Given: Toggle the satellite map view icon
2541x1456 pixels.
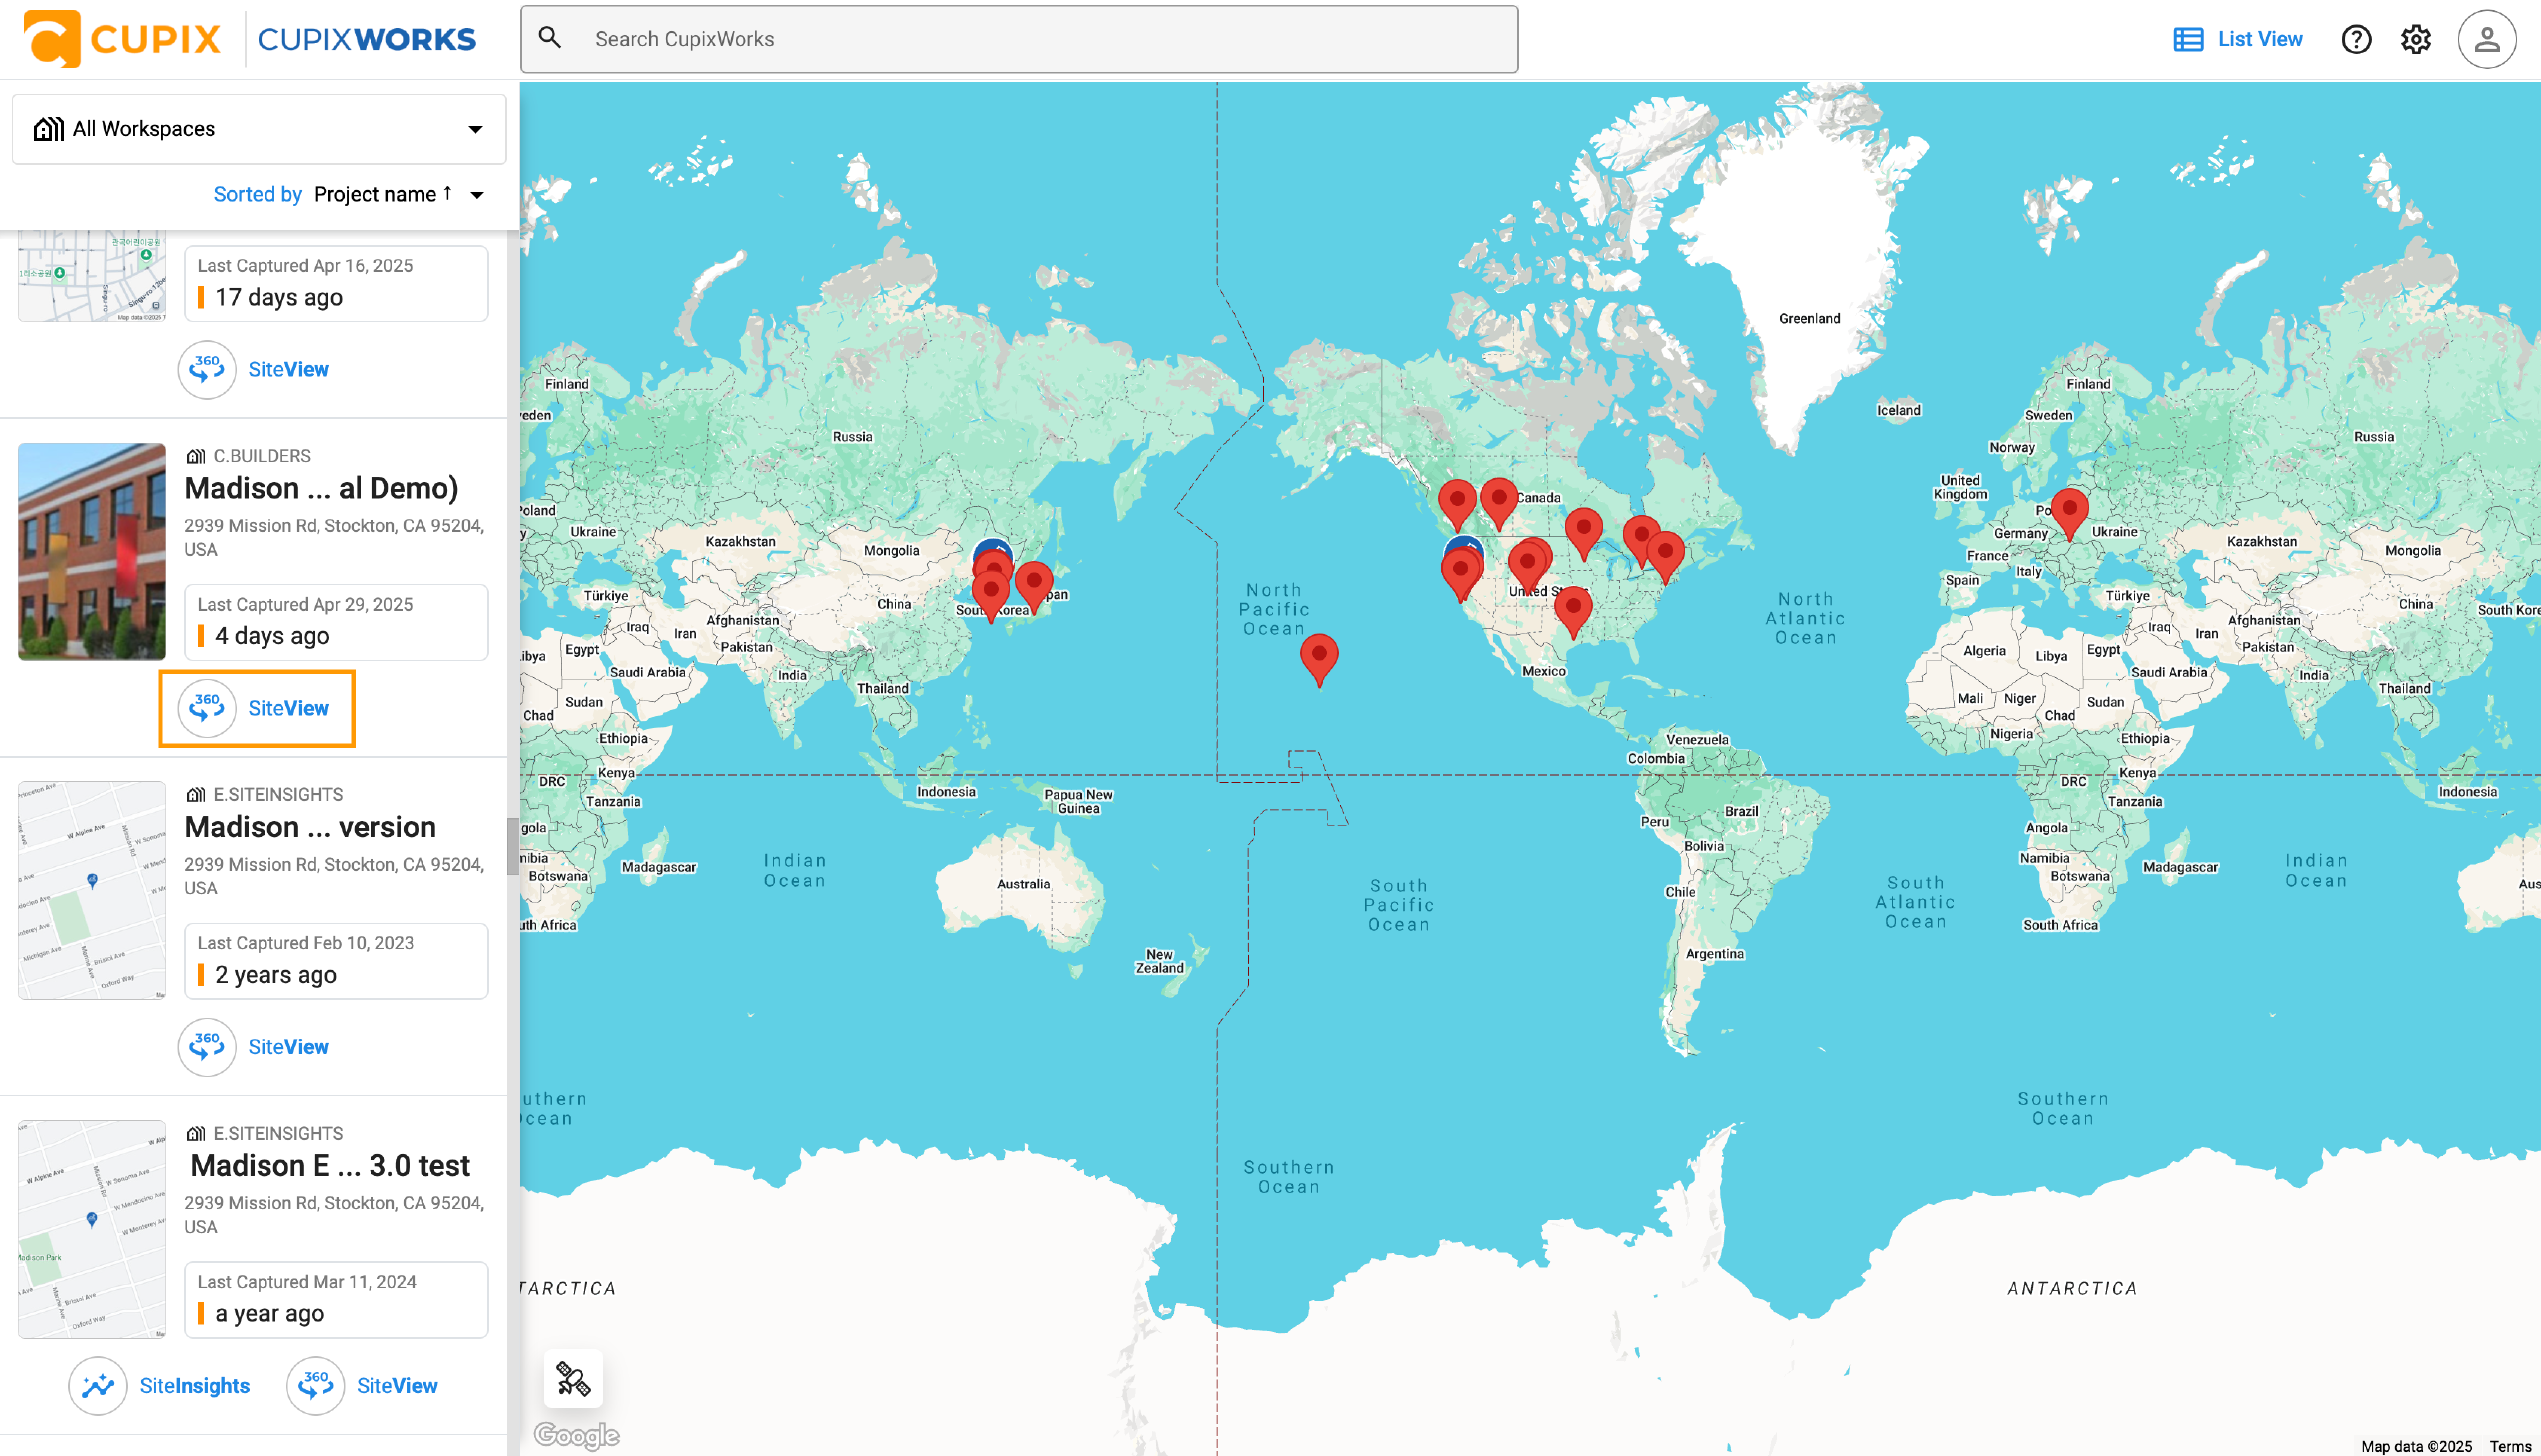Looking at the screenshot, I should pos(573,1379).
